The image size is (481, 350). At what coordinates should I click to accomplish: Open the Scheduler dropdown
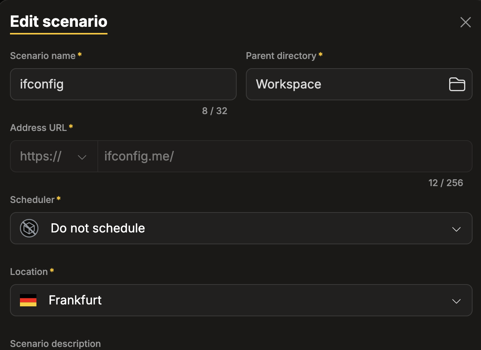241,228
